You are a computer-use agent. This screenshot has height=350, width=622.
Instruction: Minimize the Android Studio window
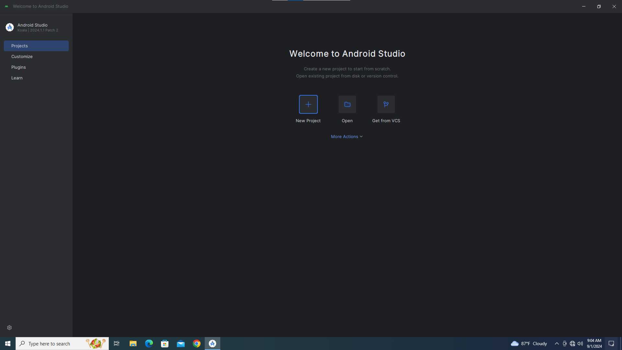(x=584, y=6)
